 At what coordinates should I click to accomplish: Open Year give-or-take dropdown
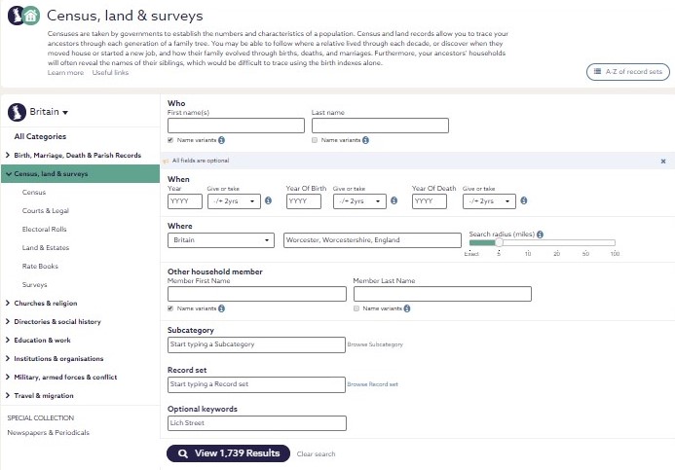tap(234, 201)
